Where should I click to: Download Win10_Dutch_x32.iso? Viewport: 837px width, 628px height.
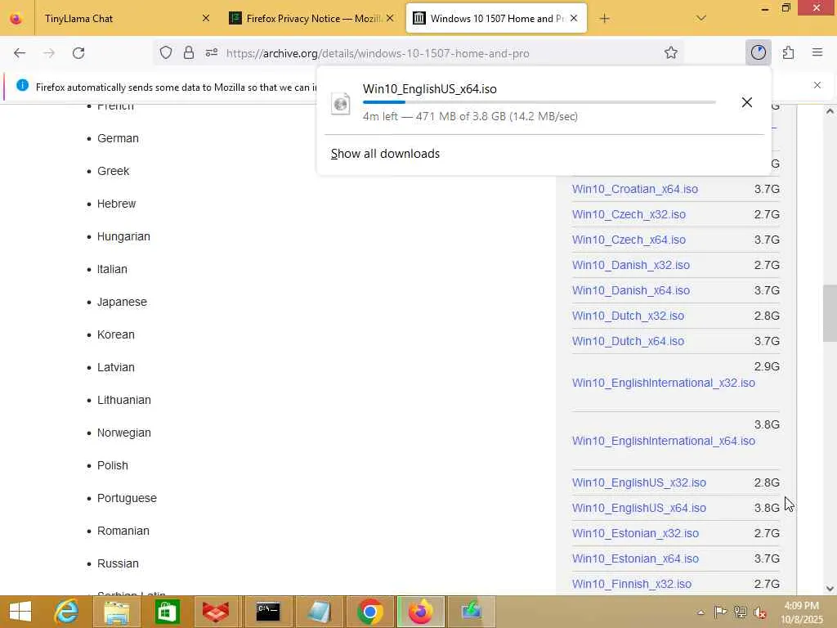point(628,316)
